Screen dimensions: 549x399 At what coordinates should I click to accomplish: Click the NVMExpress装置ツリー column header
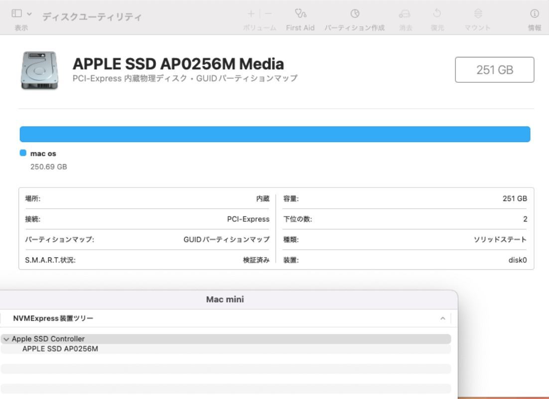53,318
